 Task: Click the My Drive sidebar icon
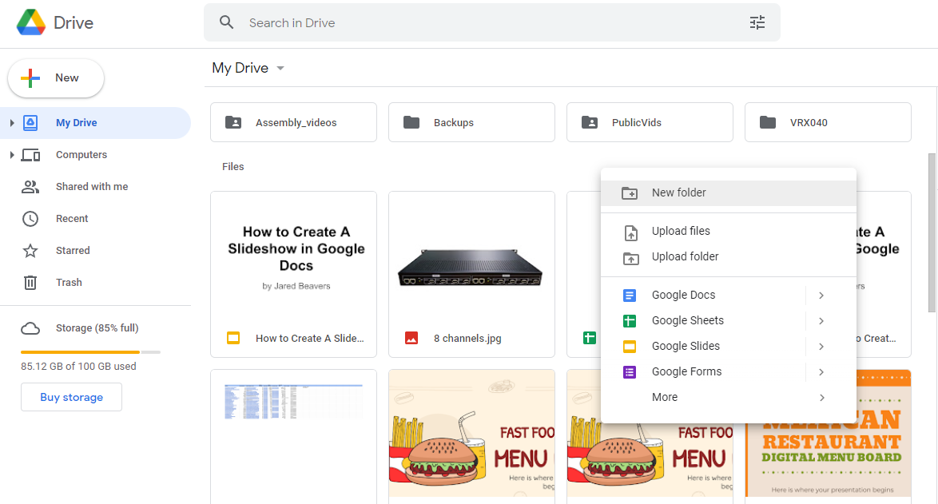(30, 122)
